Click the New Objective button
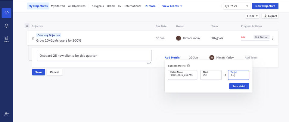The image size is (289, 122). [x=265, y=6]
